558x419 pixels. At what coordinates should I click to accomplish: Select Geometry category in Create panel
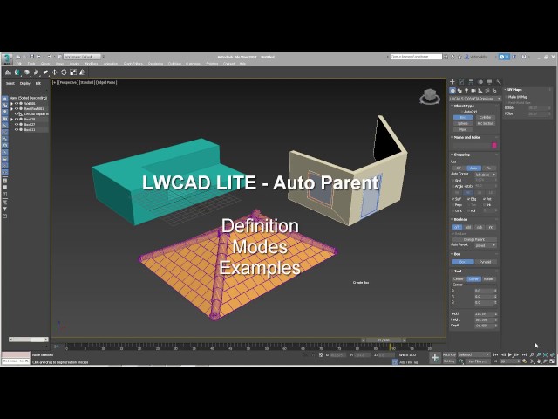(453, 91)
